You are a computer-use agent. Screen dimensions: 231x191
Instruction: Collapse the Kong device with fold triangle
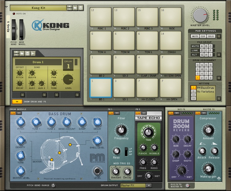(x=6, y=7)
